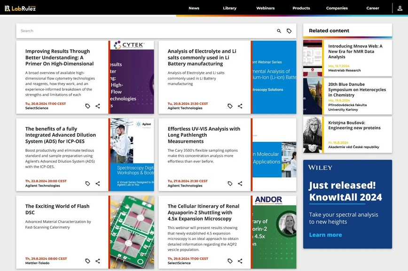This screenshot has width=408, height=271.
Task: Open 'The benefits of a fully Integrated Advanced Dilution System' title
Action: pyautogui.click(x=60, y=135)
